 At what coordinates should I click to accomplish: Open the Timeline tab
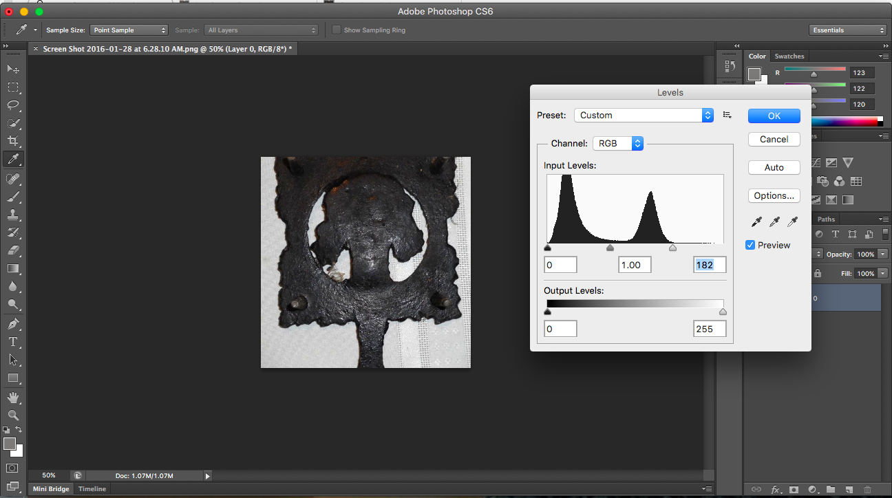(92, 489)
